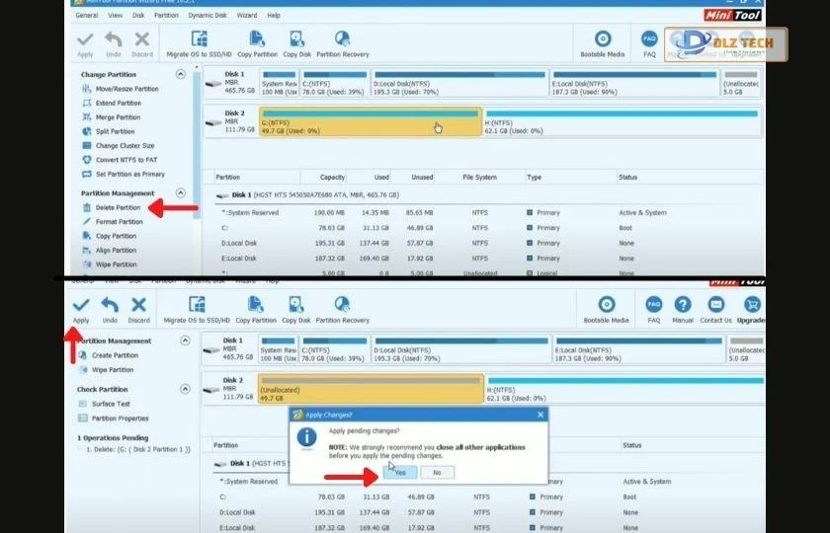This screenshot has height=533, width=830.
Task: Click the Apply checkmark in the lower window
Action: [x=81, y=310]
